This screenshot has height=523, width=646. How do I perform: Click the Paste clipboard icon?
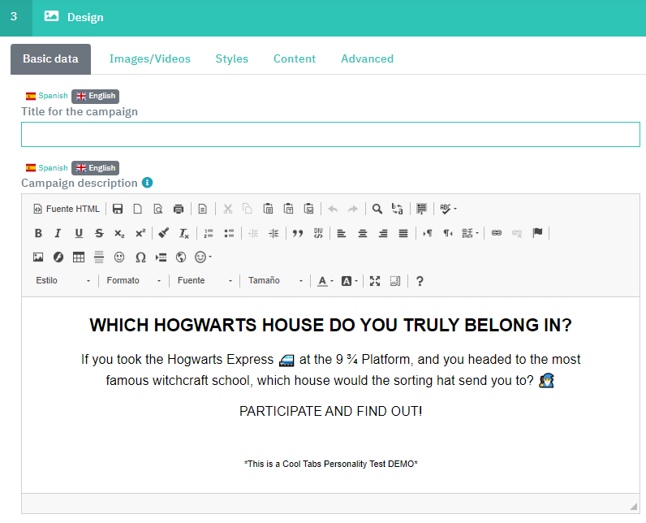click(268, 209)
